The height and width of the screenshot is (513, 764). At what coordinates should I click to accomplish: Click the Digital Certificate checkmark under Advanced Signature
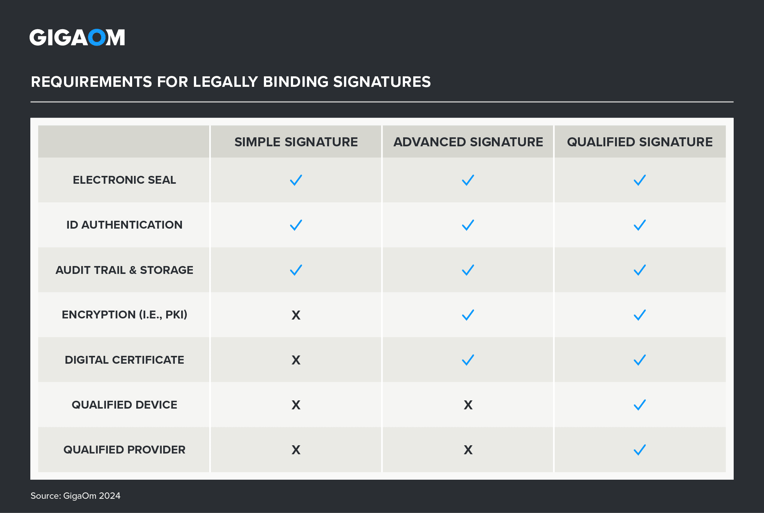click(468, 360)
